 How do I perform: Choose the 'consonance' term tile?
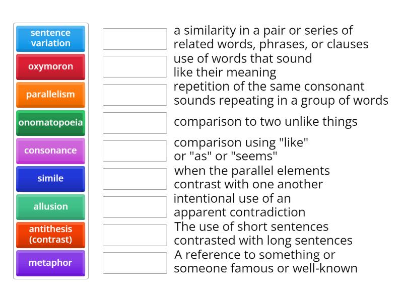pyautogui.click(x=50, y=150)
